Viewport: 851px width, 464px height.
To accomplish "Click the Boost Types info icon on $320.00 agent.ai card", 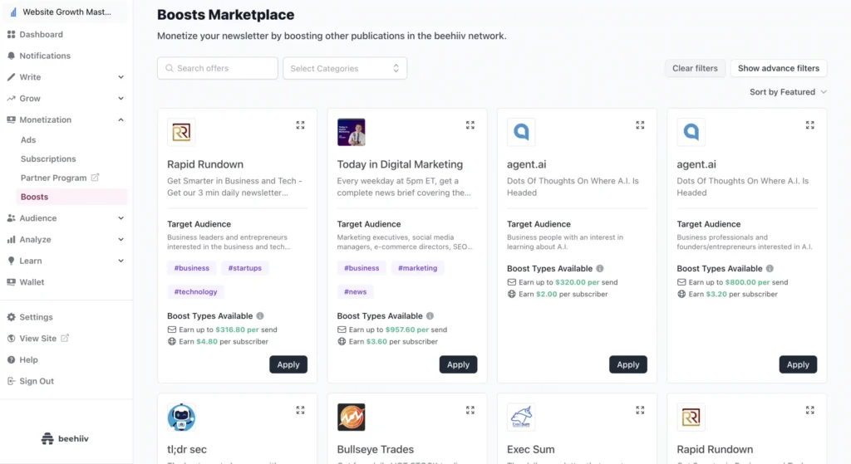I will coord(600,268).
